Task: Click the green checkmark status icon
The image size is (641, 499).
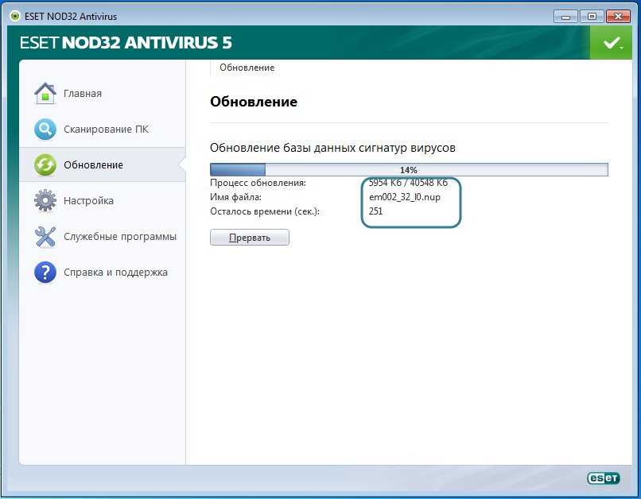Action: click(x=611, y=42)
